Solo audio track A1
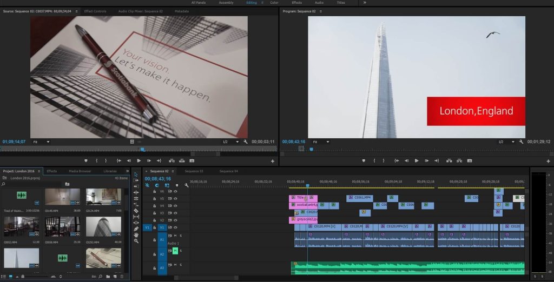The image size is (554, 282). (x=181, y=236)
